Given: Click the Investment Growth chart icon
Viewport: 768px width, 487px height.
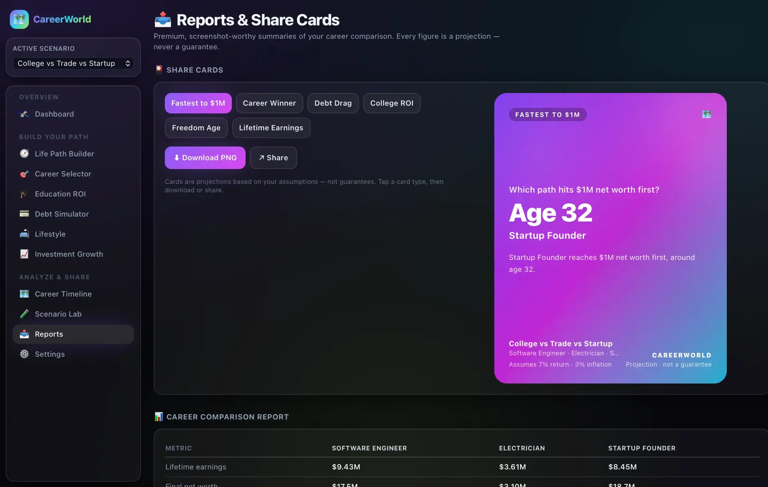Looking at the screenshot, I should [24, 254].
